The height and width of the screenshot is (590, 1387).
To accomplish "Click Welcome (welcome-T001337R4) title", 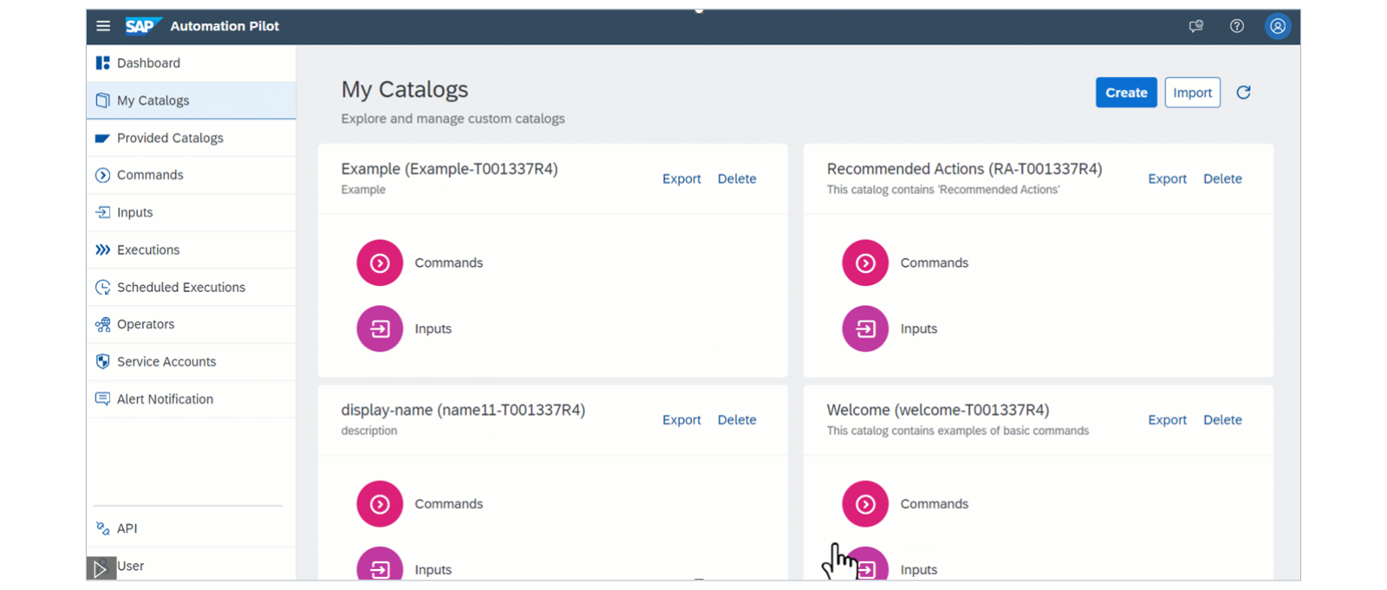I will coord(938,410).
